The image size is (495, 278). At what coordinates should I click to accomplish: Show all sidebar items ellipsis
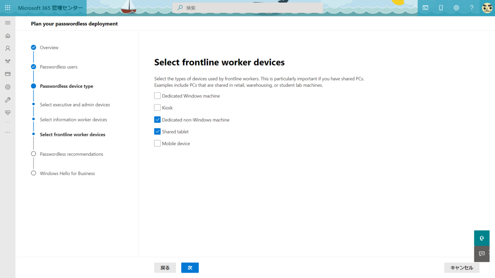pyautogui.click(x=7, y=133)
